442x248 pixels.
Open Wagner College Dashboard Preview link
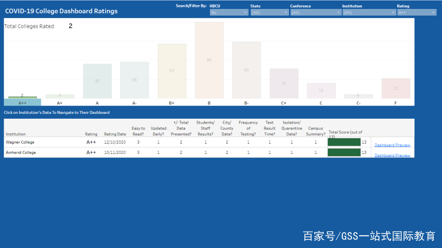point(392,145)
